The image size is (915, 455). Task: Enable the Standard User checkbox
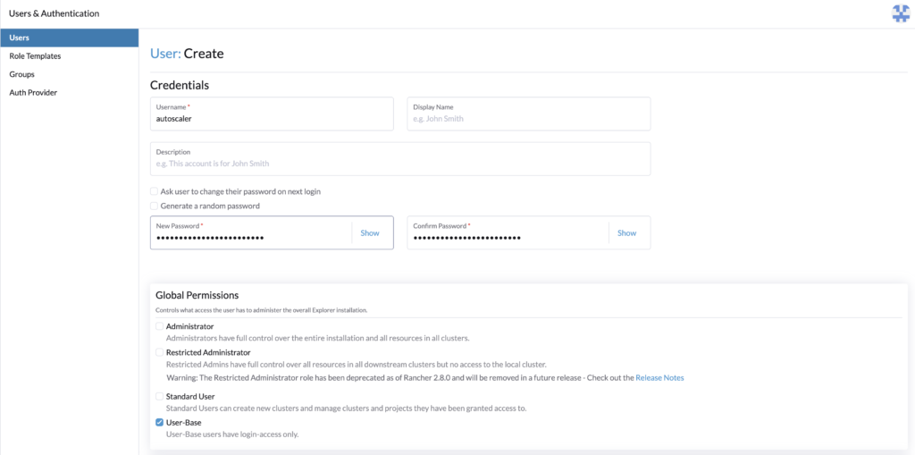tap(159, 396)
